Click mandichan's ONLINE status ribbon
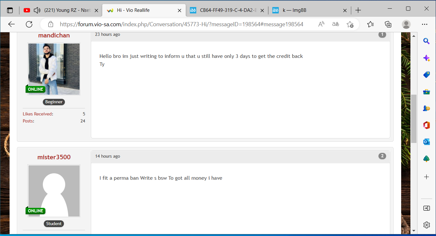The width and height of the screenshot is (436, 236). click(x=35, y=89)
